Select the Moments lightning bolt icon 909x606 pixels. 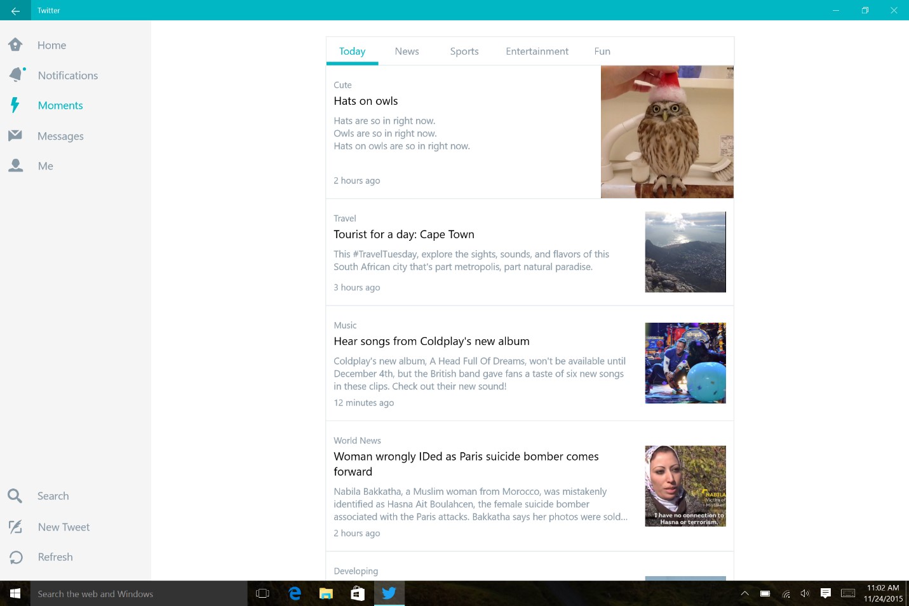pyautogui.click(x=15, y=105)
